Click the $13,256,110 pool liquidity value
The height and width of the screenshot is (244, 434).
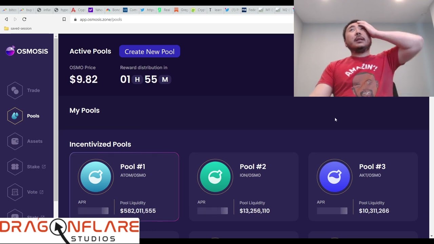pos(255,211)
